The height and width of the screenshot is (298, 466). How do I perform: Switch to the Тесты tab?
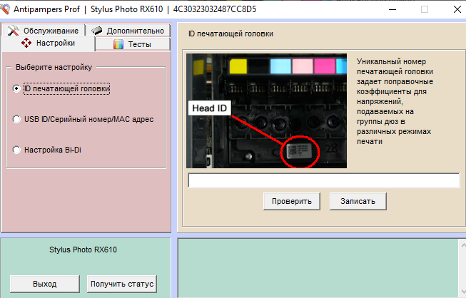tap(133, 44)
